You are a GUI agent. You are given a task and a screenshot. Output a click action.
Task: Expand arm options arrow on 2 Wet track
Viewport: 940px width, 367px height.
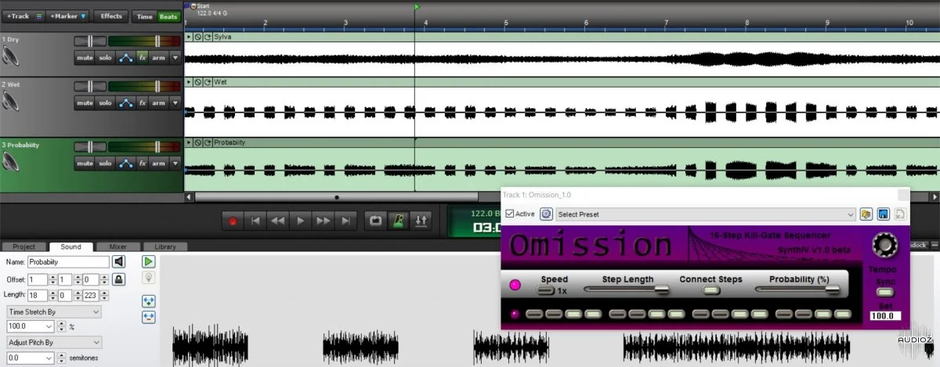pos(175,103)
